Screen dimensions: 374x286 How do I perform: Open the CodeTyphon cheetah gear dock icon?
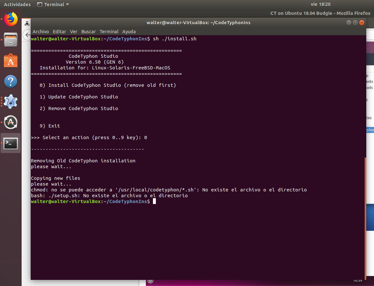pyautogui.click(x=11, y=102)
